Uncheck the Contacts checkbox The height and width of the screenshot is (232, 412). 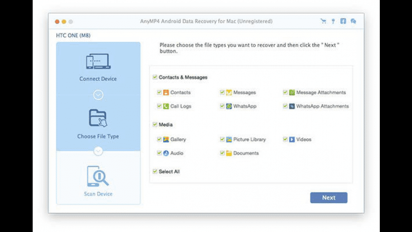pyautogui.click(x=159, y=92)
